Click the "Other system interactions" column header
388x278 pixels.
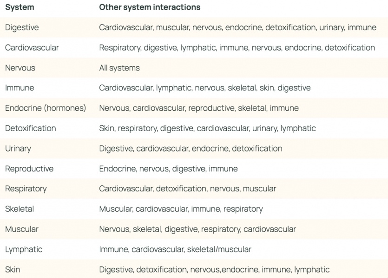[x=150, y=7]
